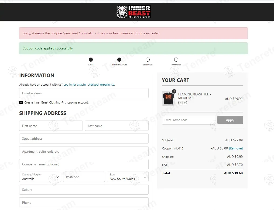Decrease Flaming Beast Tee quantity with minus
Screen dimensions: 274x210
coord(180,103)
